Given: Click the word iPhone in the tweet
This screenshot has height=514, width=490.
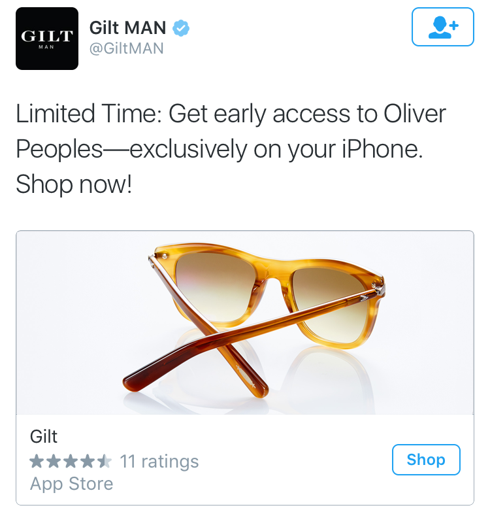Looking at the screenshot, I should pyautogui.click(x=383, y=149).
